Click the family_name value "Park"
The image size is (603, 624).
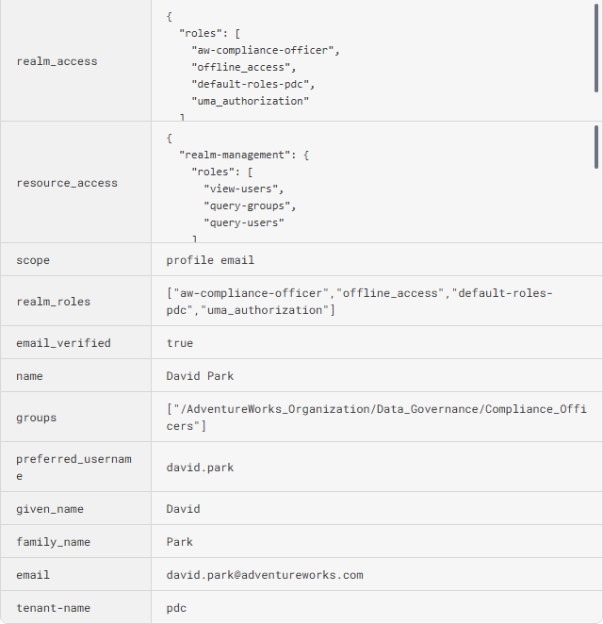(180, 542)
